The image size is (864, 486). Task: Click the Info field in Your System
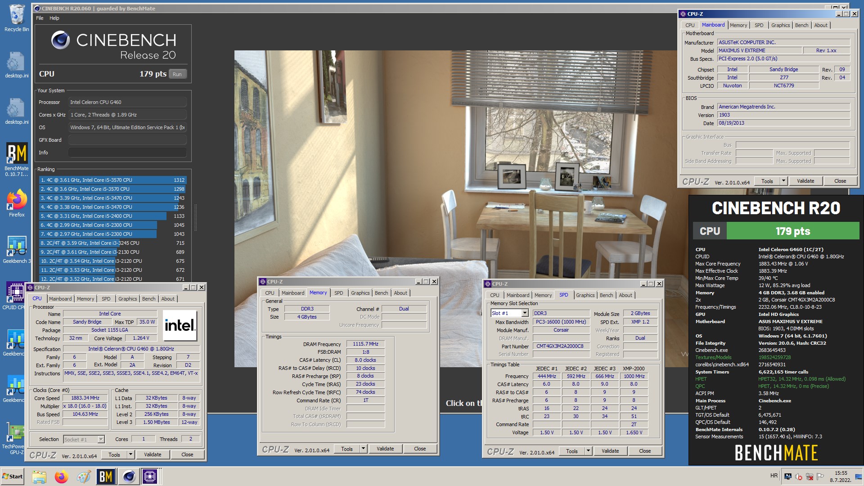coord(127,153)
